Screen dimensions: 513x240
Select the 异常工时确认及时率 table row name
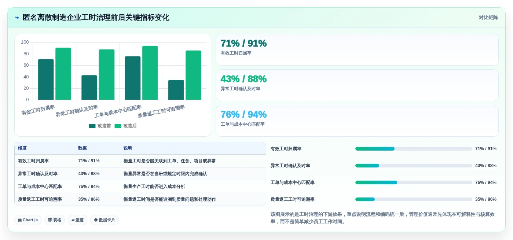point(38,174)
